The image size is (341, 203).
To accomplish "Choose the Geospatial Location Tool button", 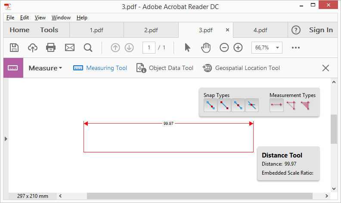I will click(x=241, y=68).
